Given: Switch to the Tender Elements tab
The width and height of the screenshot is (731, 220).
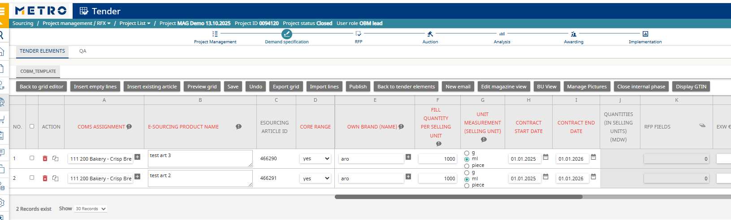Looking at the screenshot, I should pos(43,51).
